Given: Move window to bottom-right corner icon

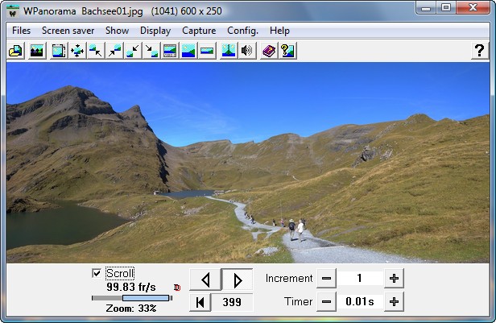Looking at the screenshot, I should pos(151,51).
